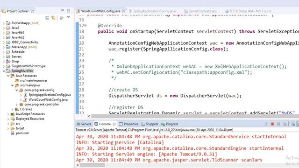This screenshot has height=168, width=299.
Task: Expand the target folder
Action: [8, 128]
